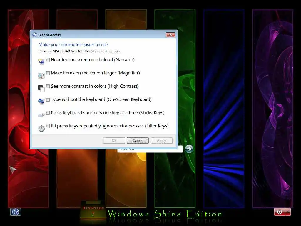Click the On-Screen Keyboard icon
Screen dimensions: 301x226
coord(41,101)
